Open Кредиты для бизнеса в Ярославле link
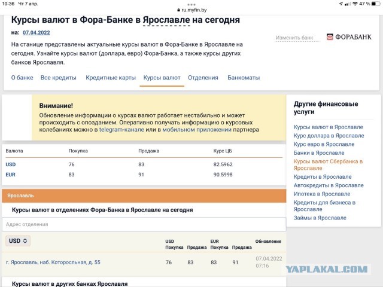The image size is (383, 287). [324, 206]
